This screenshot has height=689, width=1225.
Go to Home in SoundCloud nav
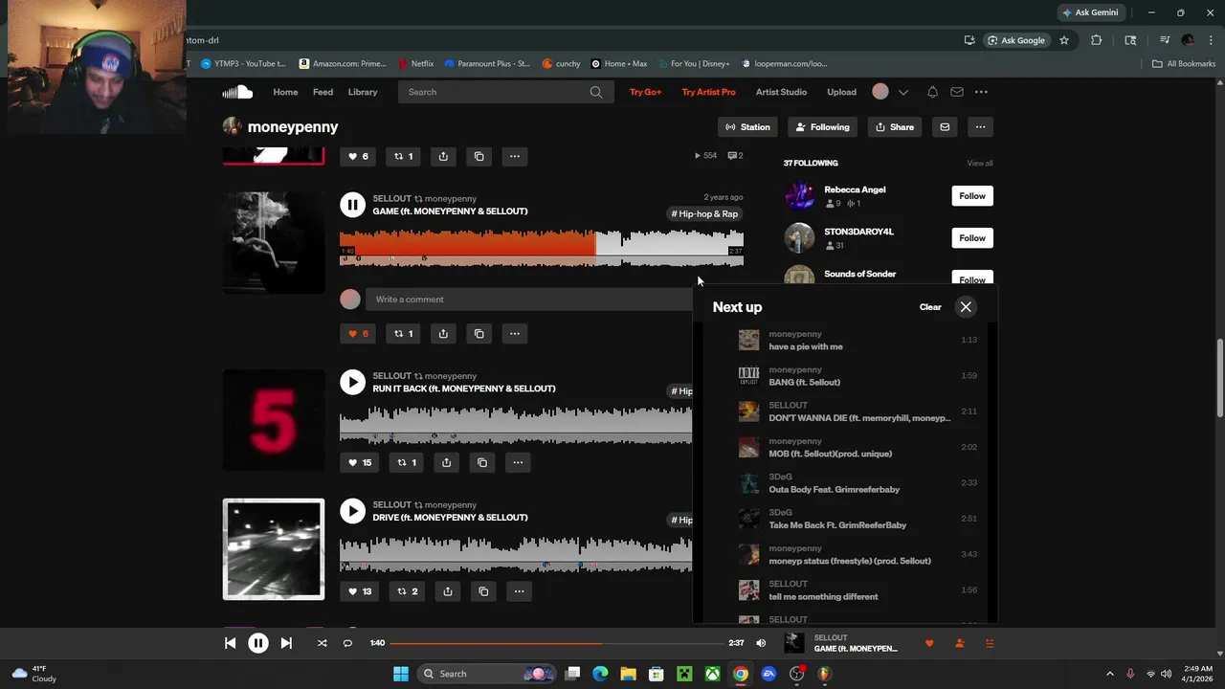pyautogui.click(x=285, y=92)
